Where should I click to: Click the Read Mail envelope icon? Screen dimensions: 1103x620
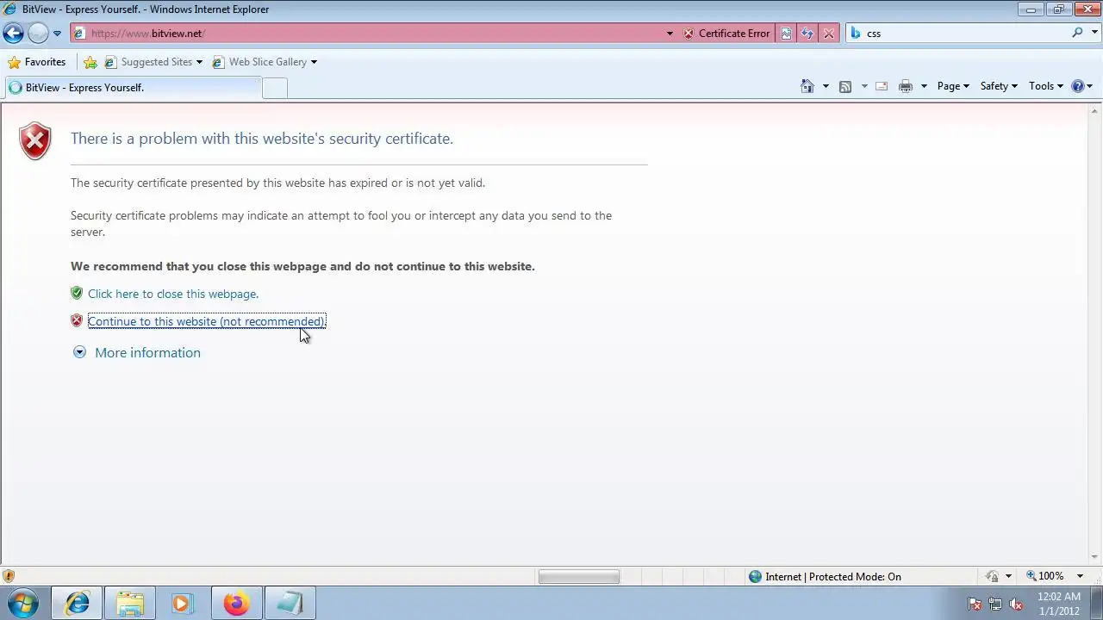882,86
